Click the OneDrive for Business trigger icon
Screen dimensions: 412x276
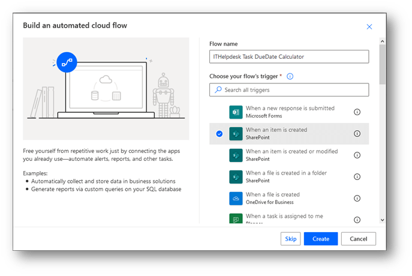[236, 199]
